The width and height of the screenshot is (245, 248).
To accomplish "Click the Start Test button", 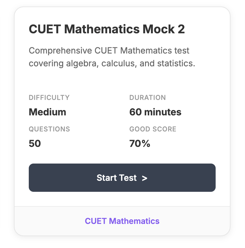I will click(122, 178).
